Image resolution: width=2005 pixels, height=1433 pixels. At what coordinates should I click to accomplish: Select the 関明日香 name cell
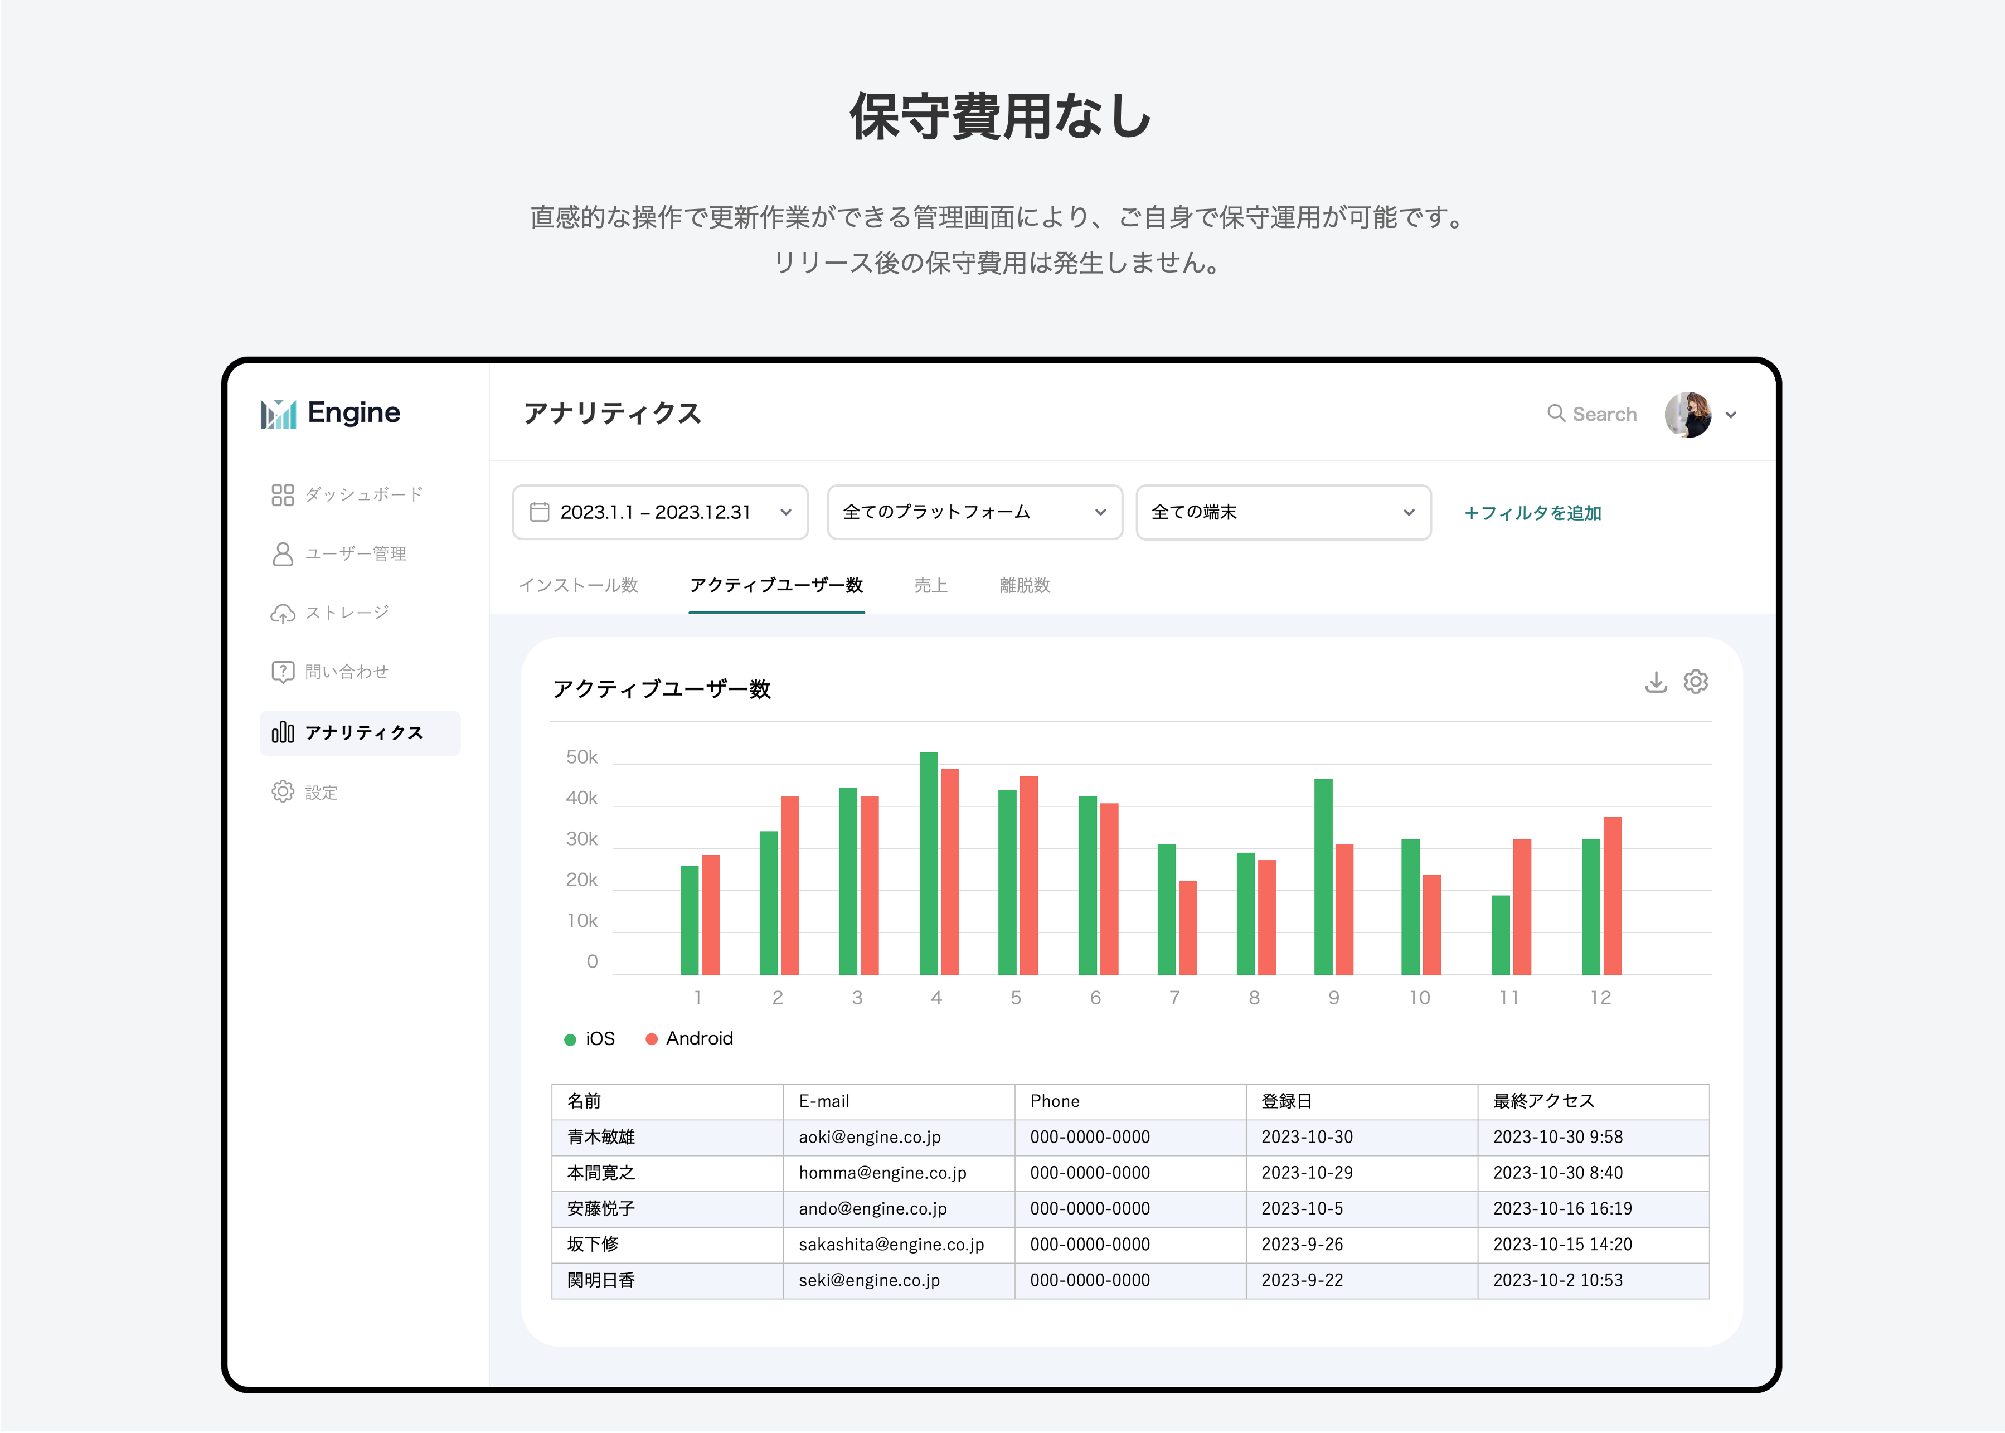[667, 1281]
